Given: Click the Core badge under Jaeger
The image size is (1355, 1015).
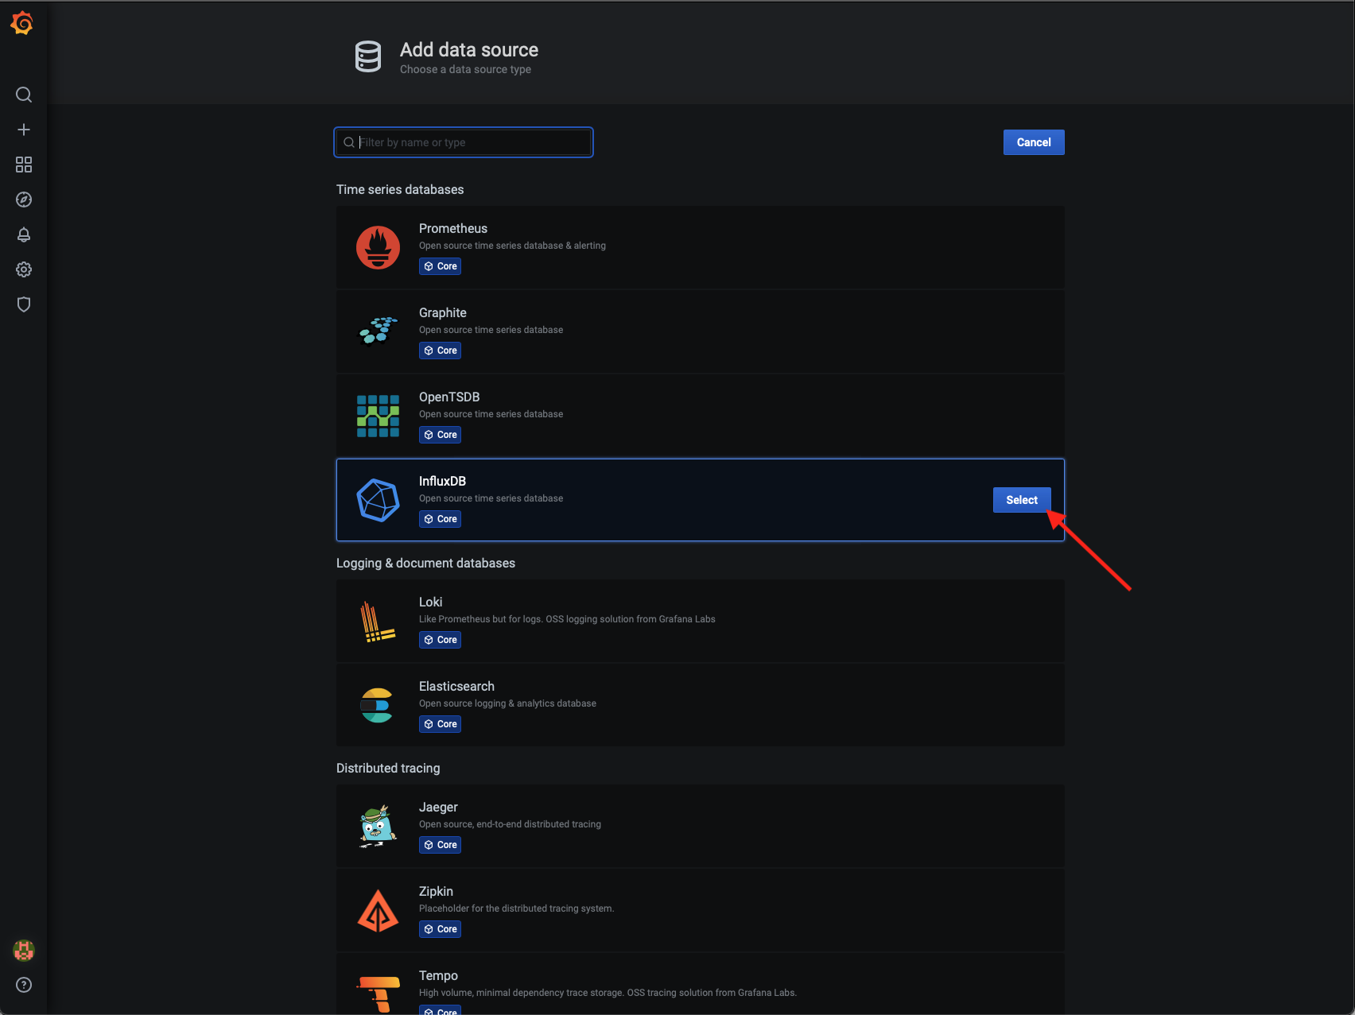Looking at the screenshot, I should pyautogui.click(x=440, y=845).
